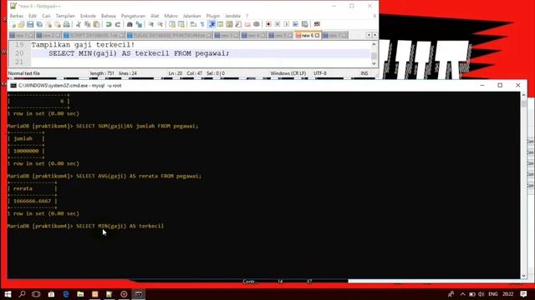Open the Berkas menu
The image size is (535, 300).
(17, 16)
